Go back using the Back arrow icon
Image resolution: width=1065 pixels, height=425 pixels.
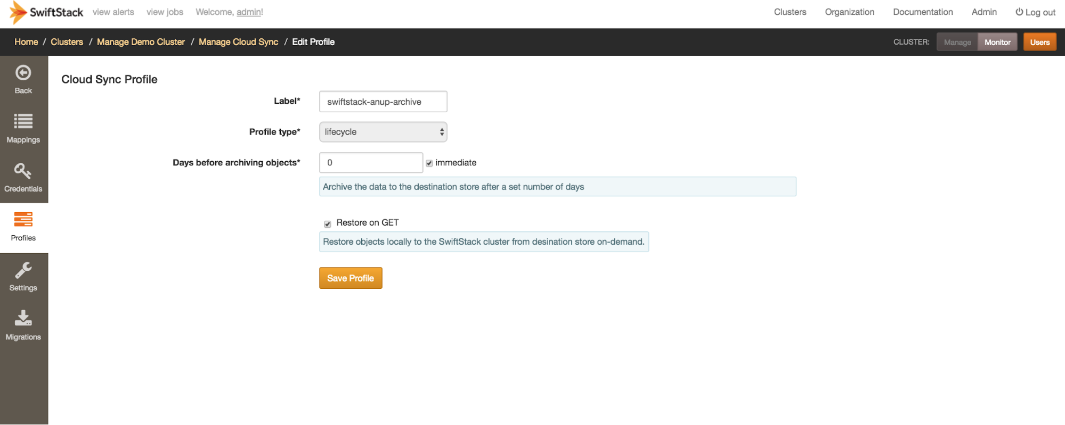coord(23,73)
